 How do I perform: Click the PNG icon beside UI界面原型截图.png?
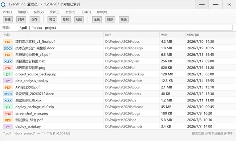click(x=8, y=68)
